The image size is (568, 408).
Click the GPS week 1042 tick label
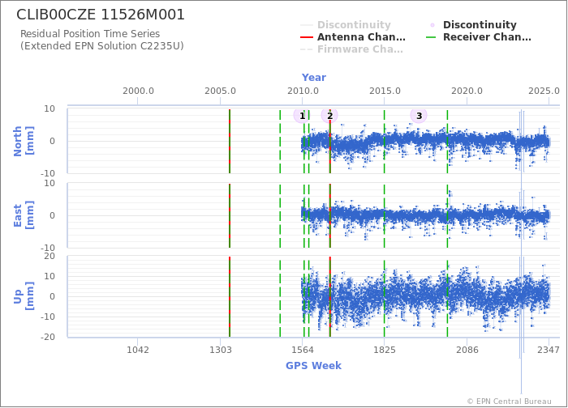(138, 350)
